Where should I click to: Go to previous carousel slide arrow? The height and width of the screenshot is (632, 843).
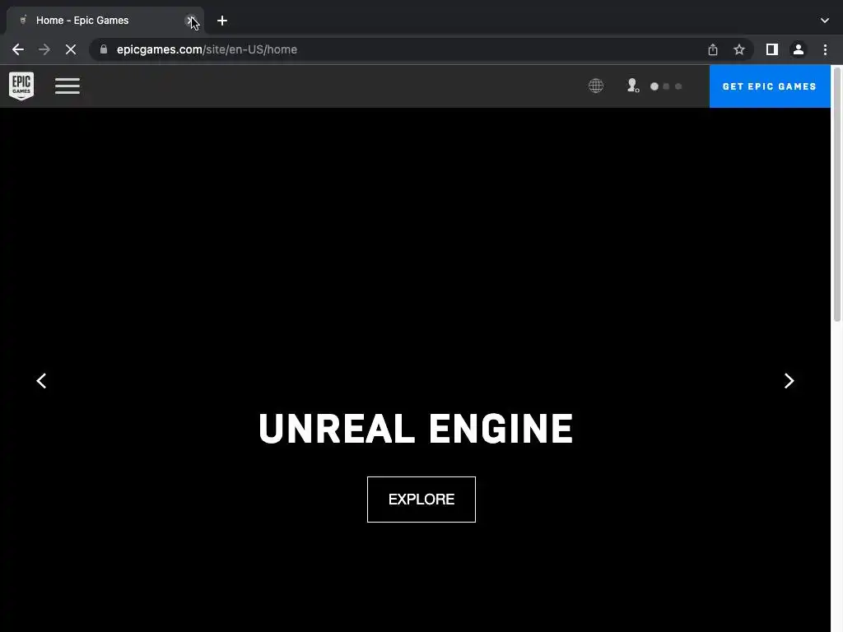point(41,381)
